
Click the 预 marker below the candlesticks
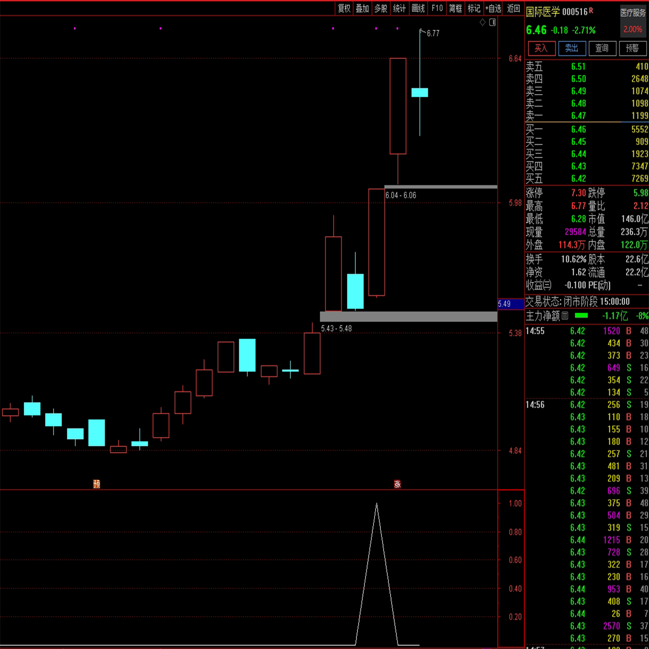click(x=96, y=484)
